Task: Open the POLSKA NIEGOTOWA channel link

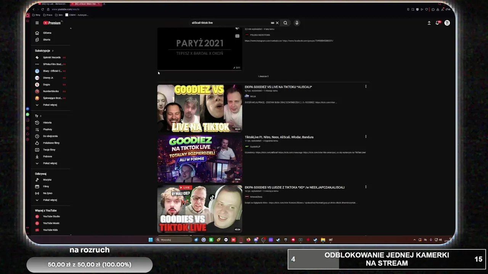Action: point(260,35)
